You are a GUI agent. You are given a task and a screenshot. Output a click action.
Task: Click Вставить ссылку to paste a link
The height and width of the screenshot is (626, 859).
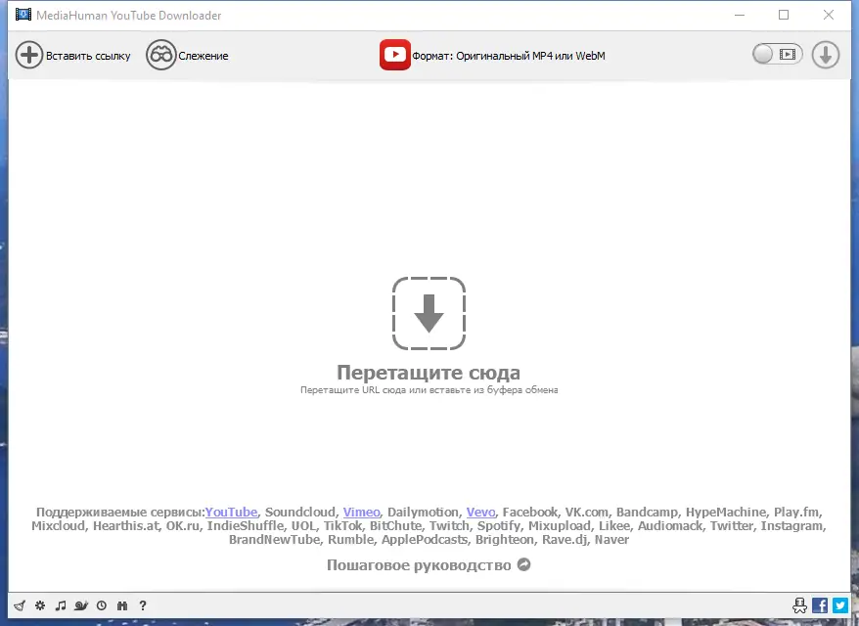72,55
